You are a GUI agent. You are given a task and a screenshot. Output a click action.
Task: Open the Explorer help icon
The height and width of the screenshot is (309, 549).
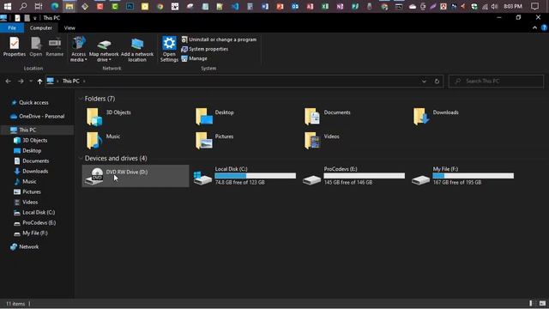pyautogui.click(x=544, y=27)
